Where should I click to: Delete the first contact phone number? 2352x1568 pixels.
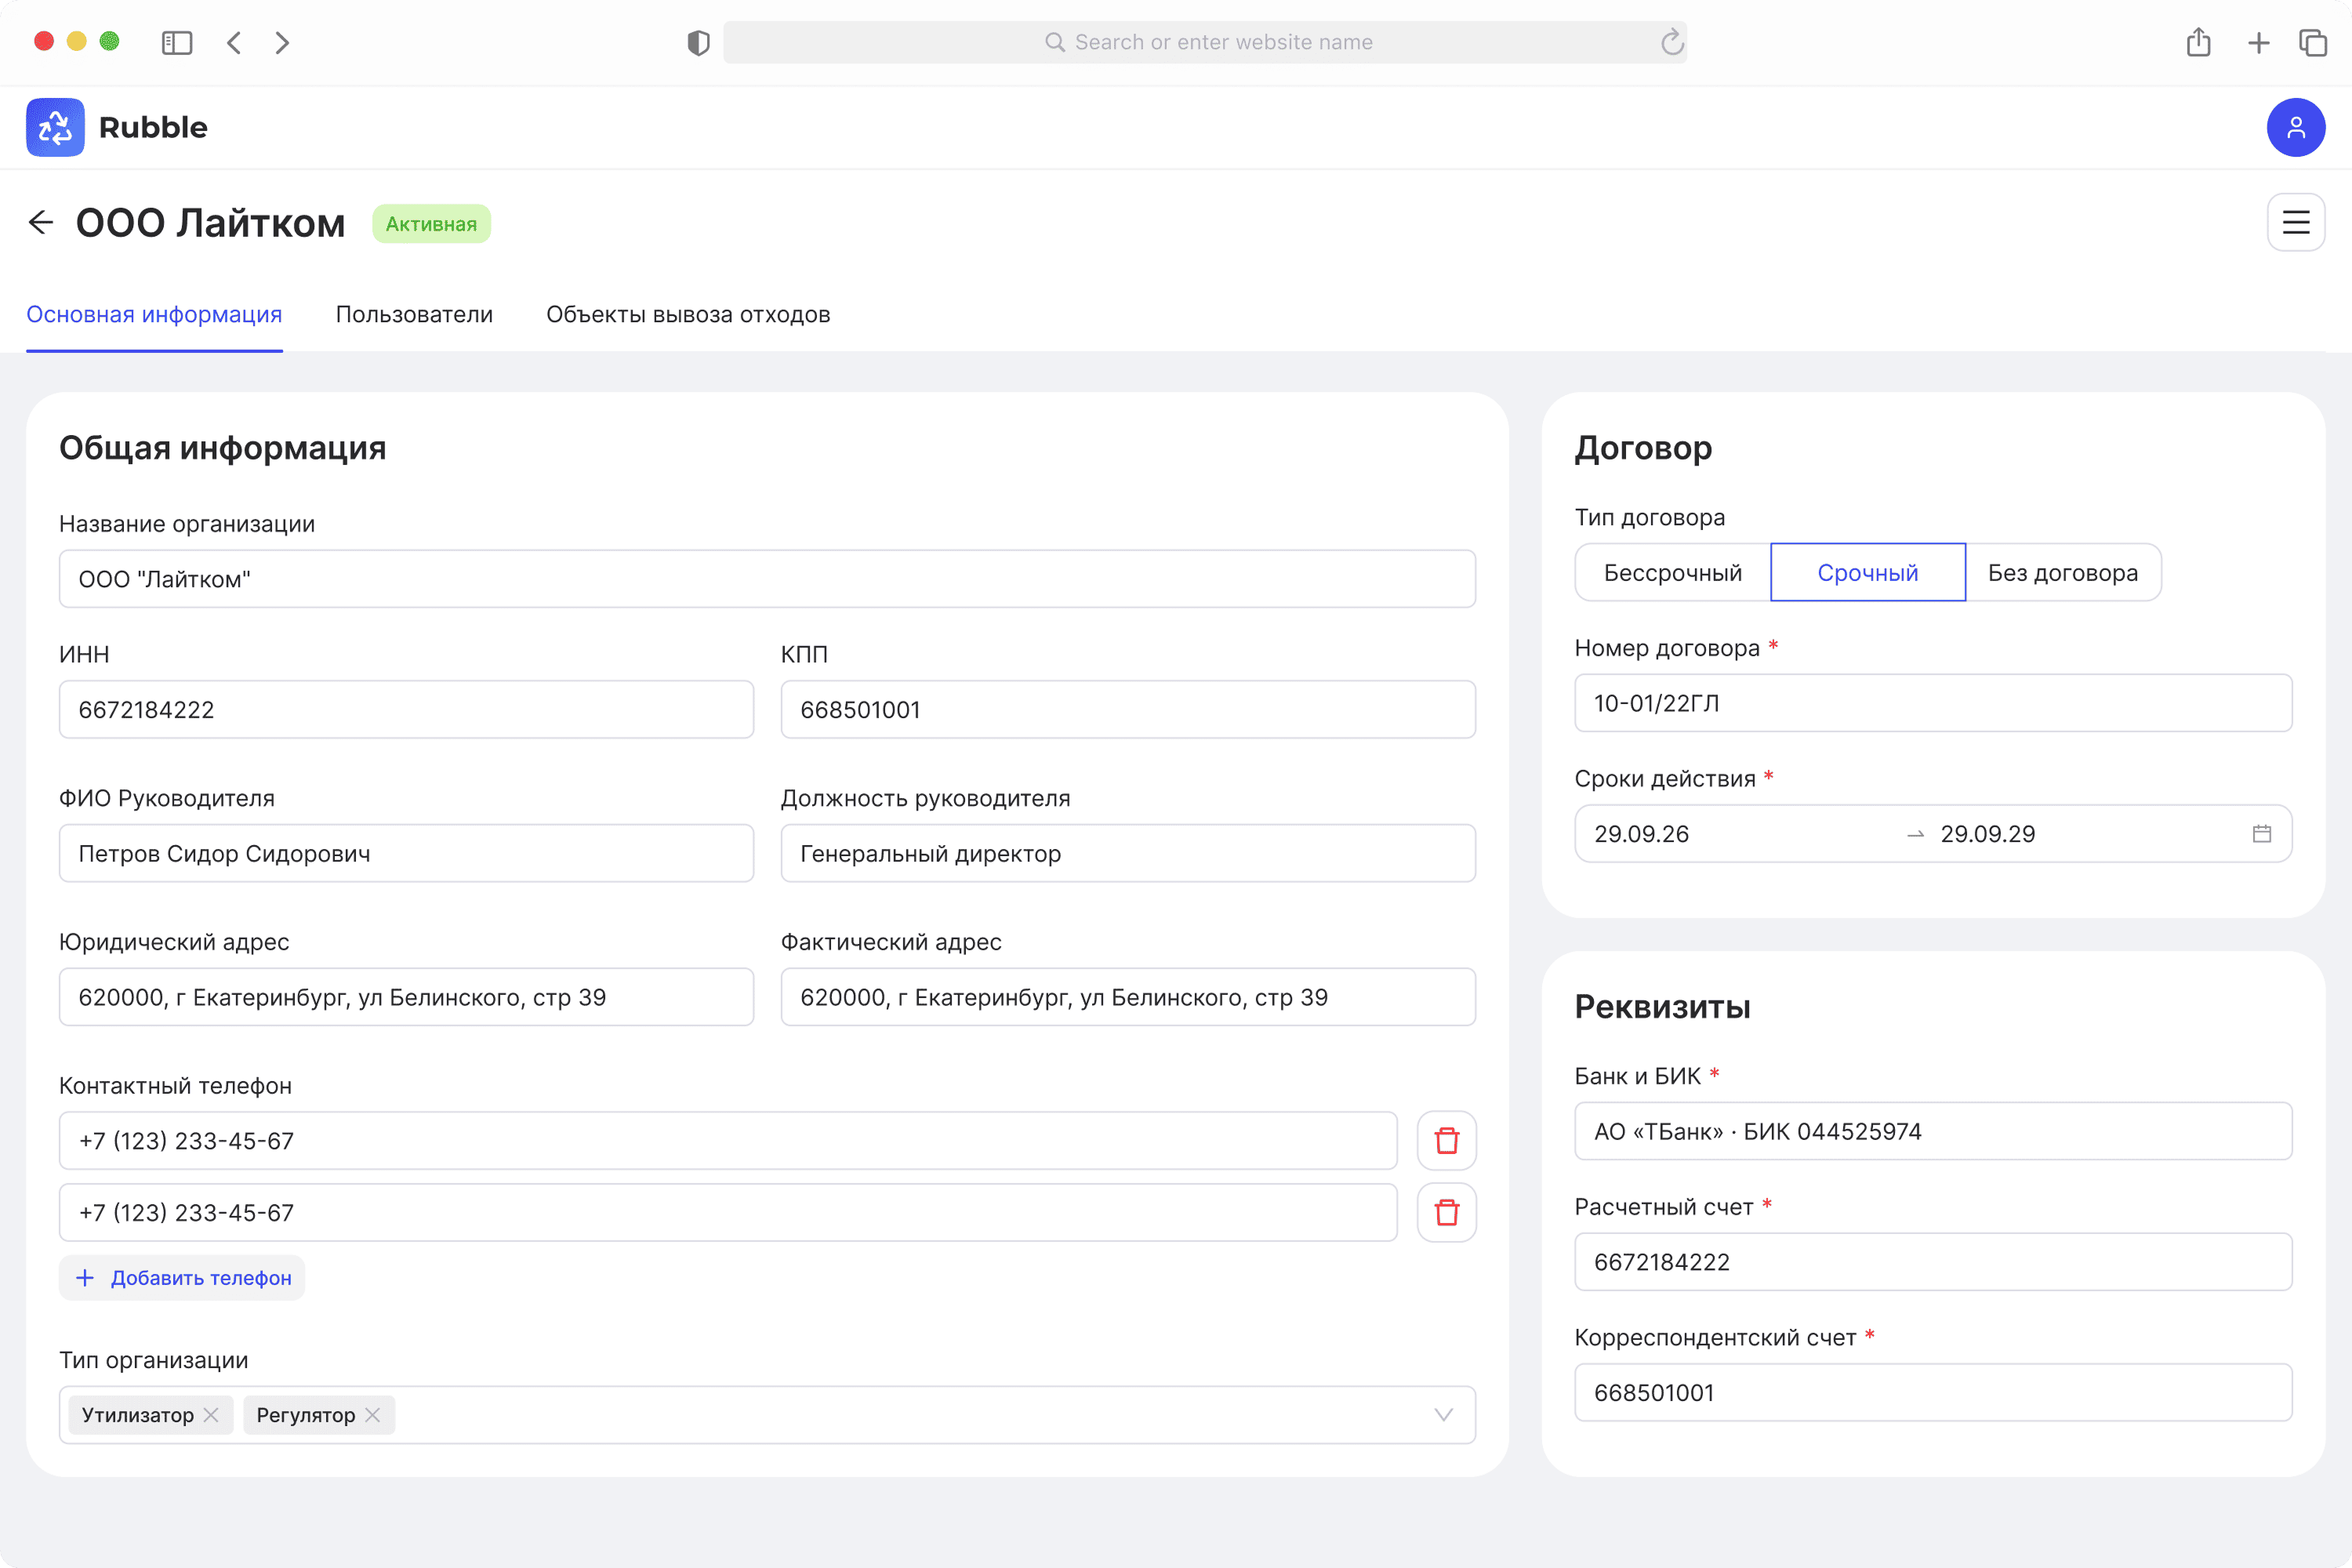coord(1446,1140)
